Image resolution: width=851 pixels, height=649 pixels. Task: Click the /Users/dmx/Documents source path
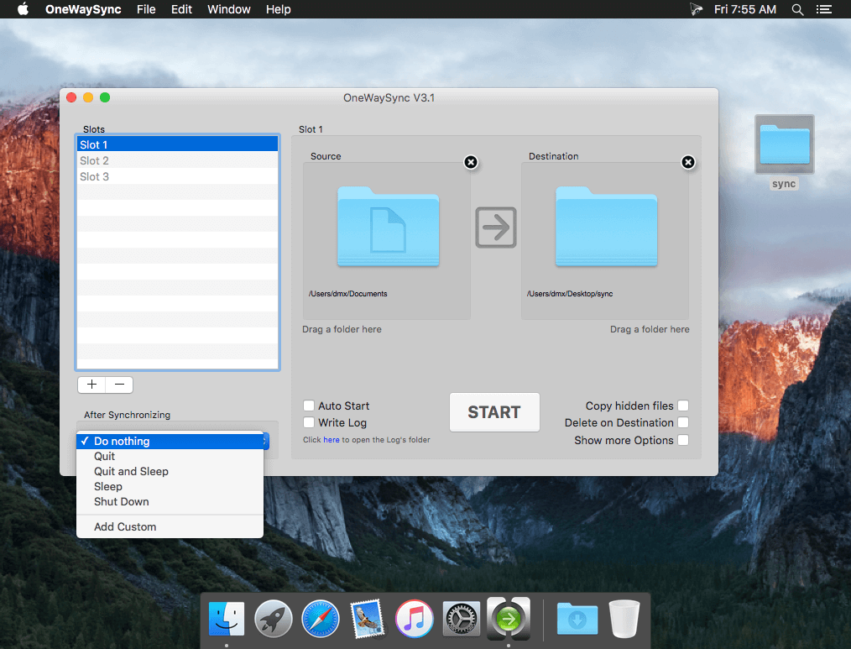[348, 294]
